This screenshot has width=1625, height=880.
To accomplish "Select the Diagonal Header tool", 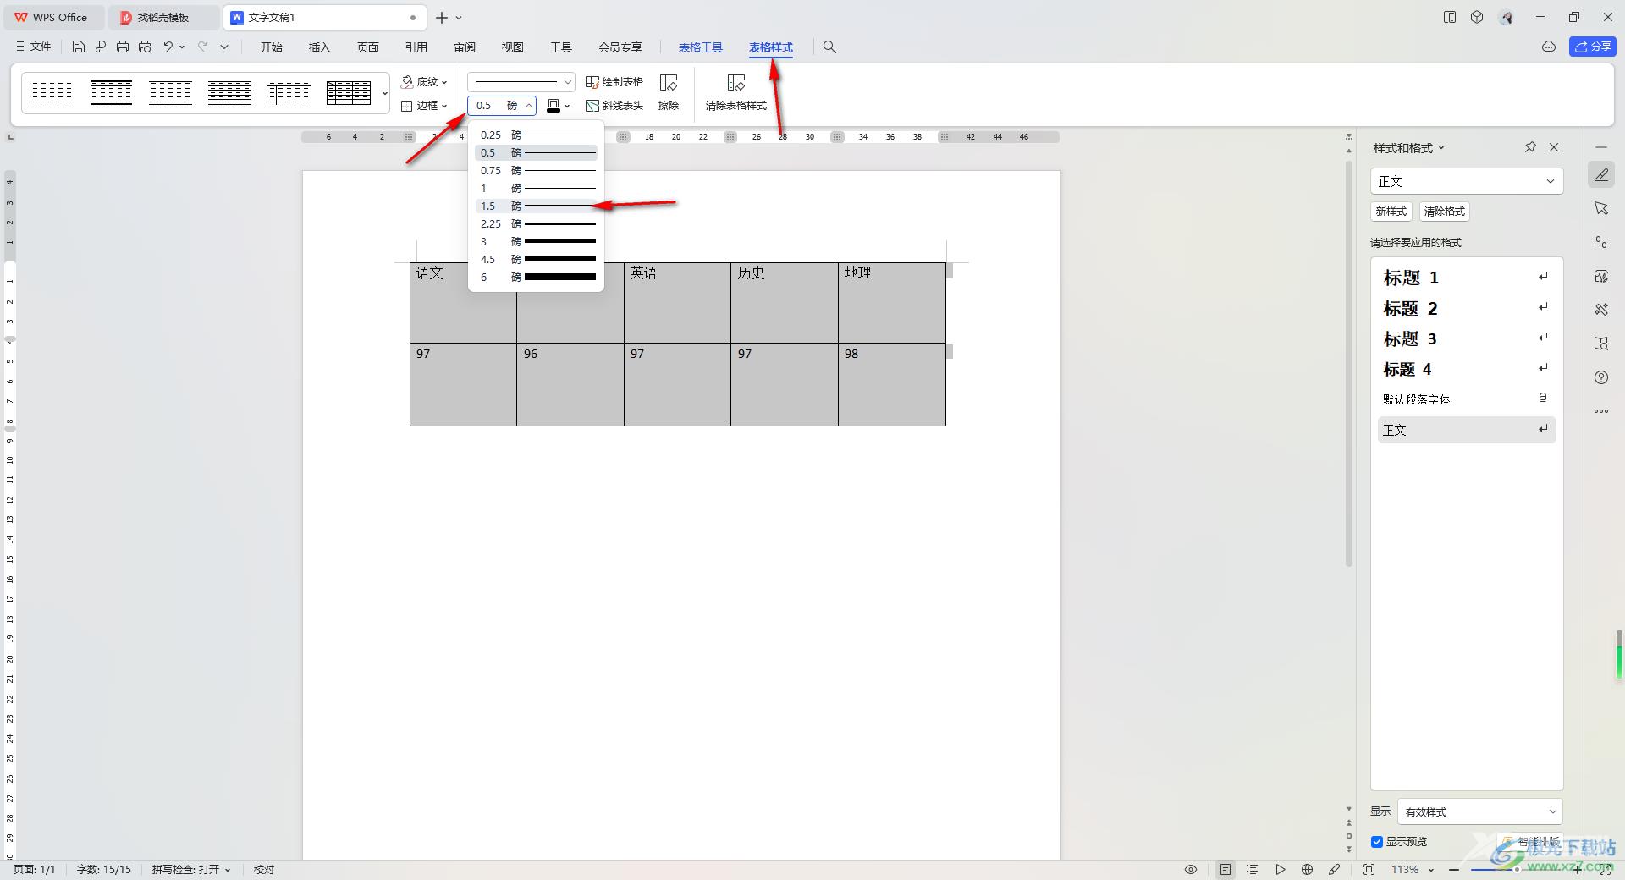I will tap(614, 106).
